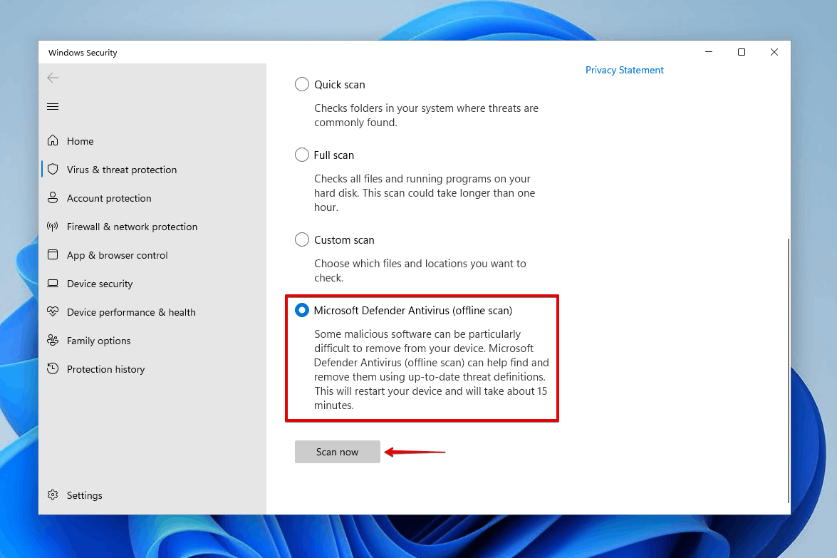This screenshot has height=558, width=837.
Task: Click the Account protection person icon
Action: pyautogui.click(x=52, y=197)
